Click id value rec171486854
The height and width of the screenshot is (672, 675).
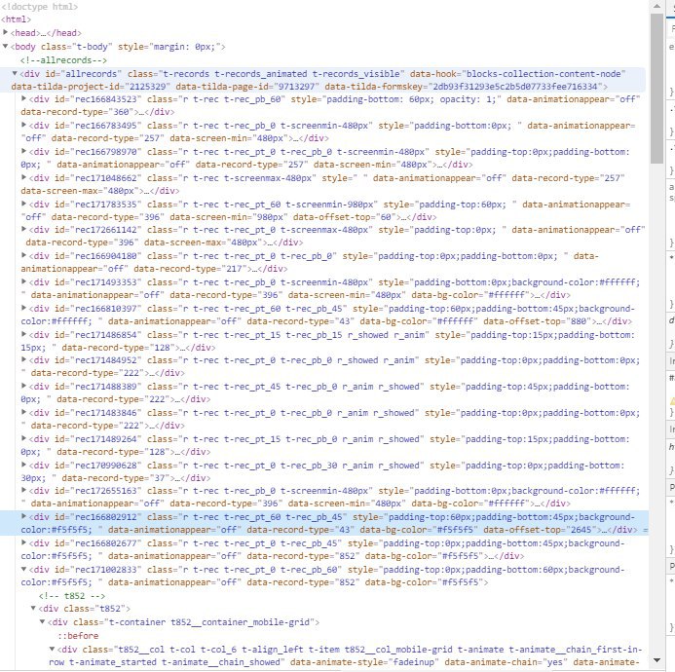tap(106, 335)
